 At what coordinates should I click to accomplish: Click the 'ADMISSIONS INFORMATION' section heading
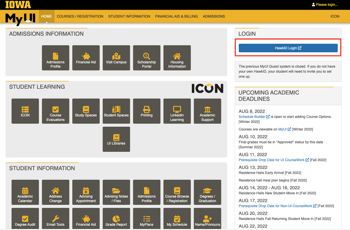(46, 34)
